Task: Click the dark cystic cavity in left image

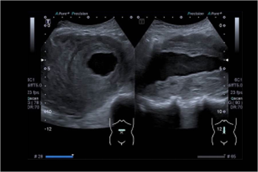Action: point(102,64)
